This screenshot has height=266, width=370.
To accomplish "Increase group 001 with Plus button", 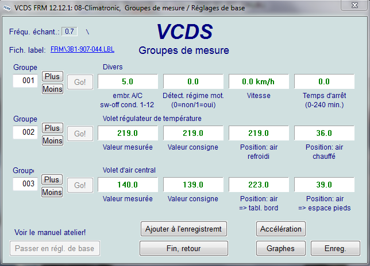I will (52, 76).
